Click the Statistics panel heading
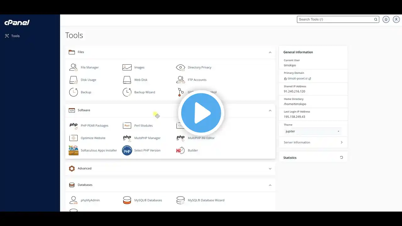The image size is (402, 226). pyautogui.click(x=290, y=158)
